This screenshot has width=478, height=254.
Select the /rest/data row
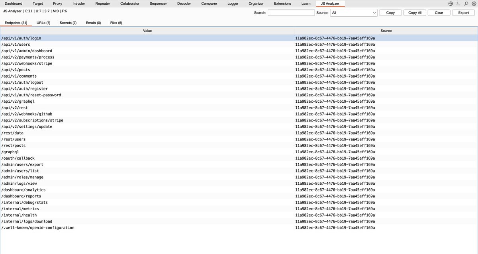(x=239, y=133)
